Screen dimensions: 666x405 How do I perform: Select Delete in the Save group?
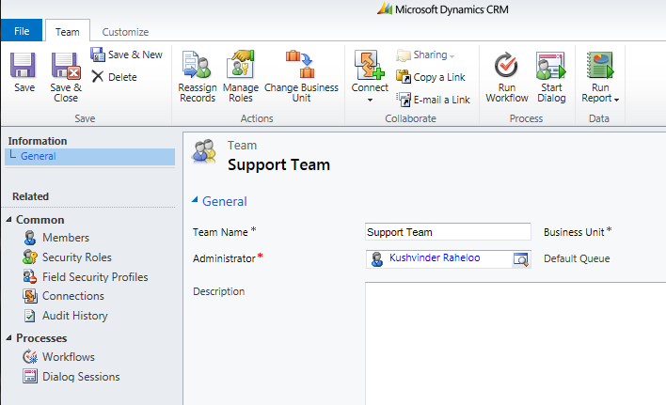(114, 77)
